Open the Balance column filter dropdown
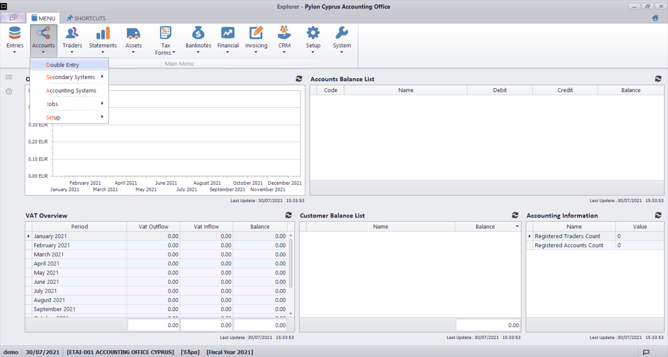 pos(517,227)
